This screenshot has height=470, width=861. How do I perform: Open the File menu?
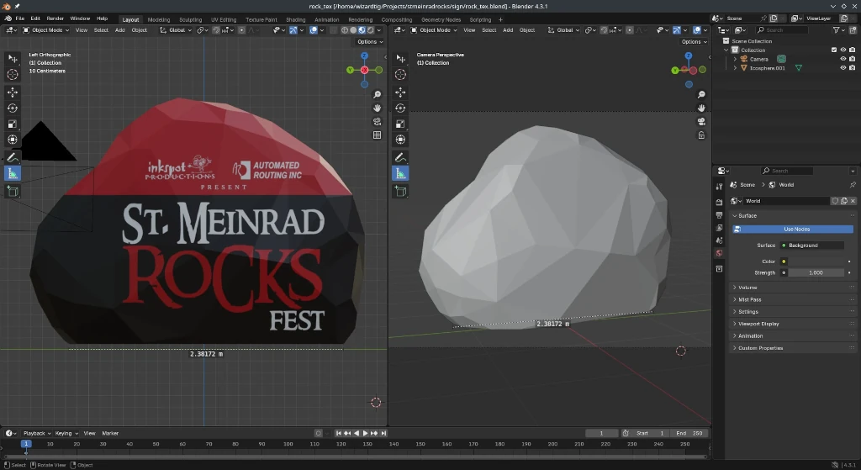tap(20, 18)
